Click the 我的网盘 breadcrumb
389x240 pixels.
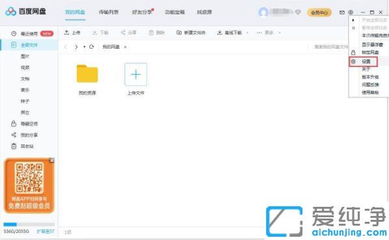(x=111, y=47)
